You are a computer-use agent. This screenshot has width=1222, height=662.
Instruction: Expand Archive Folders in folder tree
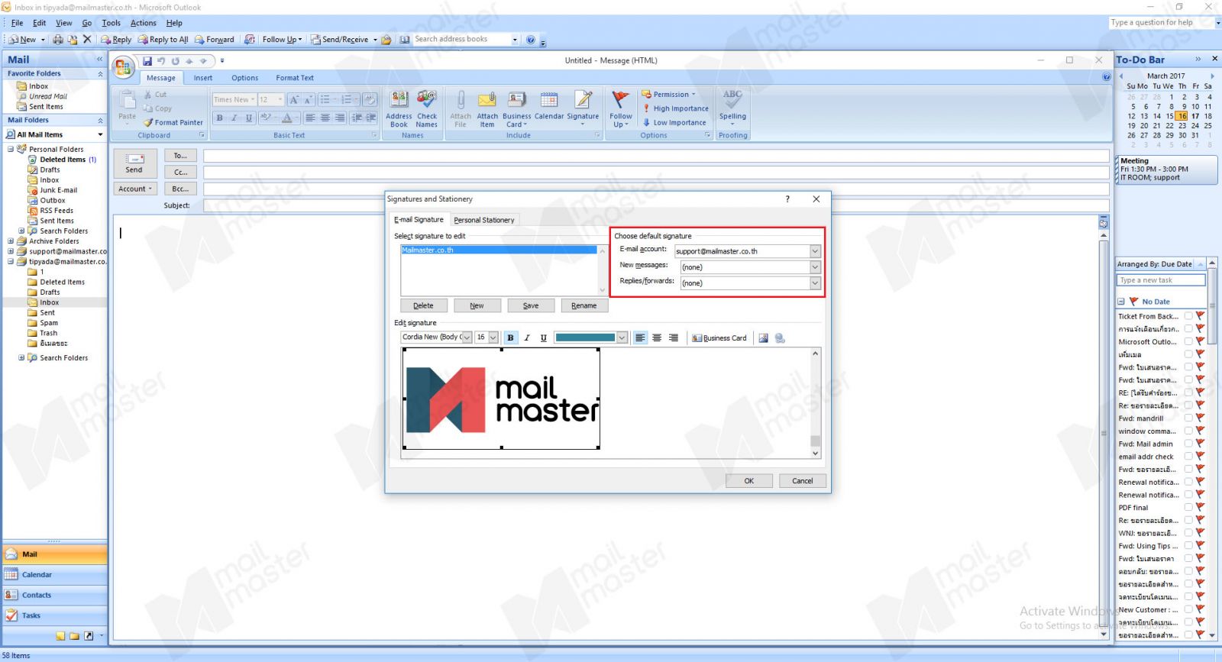(x=11, y=241)
